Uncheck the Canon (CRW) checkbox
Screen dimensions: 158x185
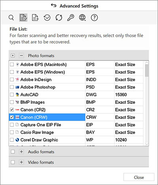point(12,117)
